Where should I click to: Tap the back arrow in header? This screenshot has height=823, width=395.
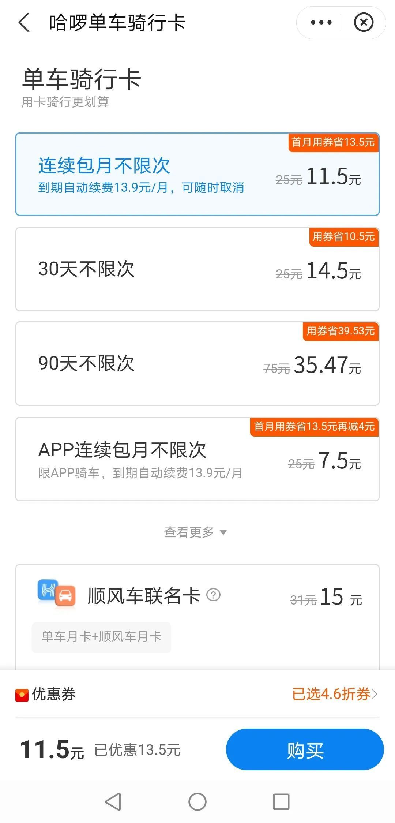[24, 23]
